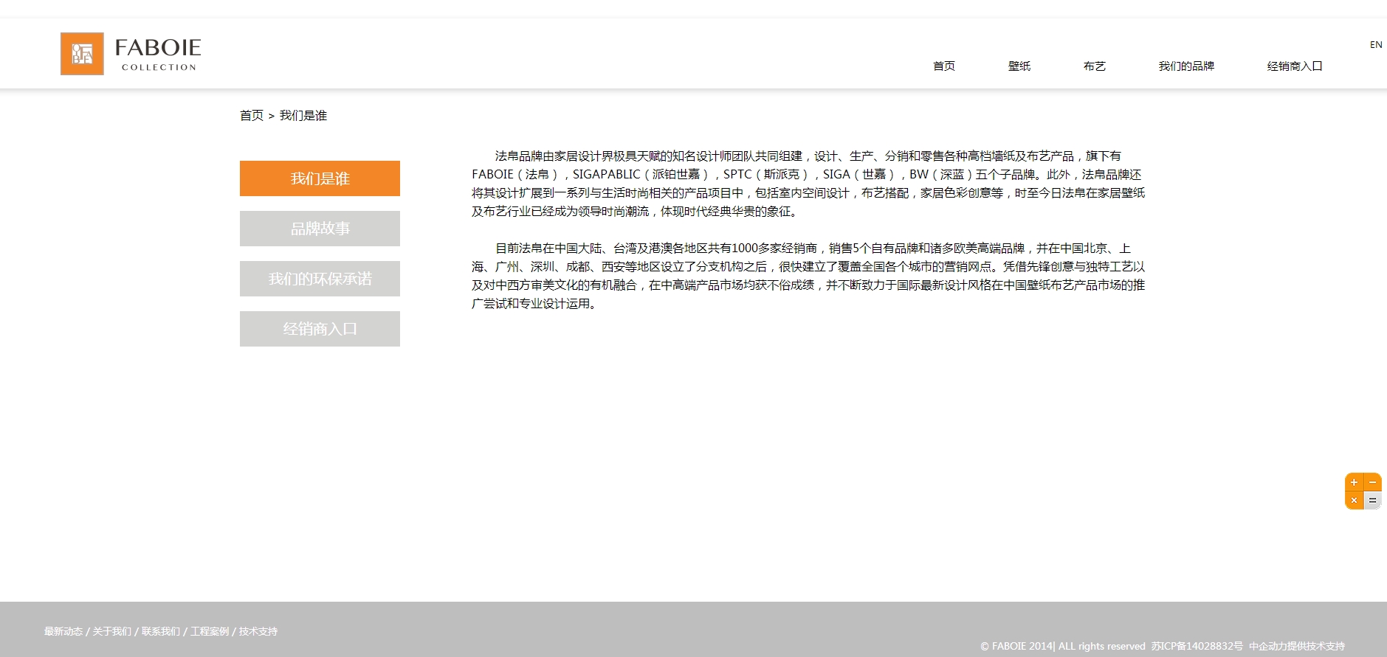Click the FABOIE COLLECTION wordmark
The height and width of the screenshot is (657, 1387).
pyautogui.click(x=158, y=54)
